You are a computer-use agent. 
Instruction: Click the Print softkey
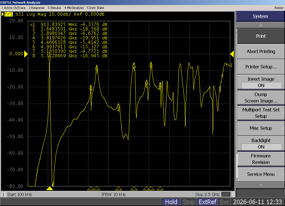click(261, 36)
